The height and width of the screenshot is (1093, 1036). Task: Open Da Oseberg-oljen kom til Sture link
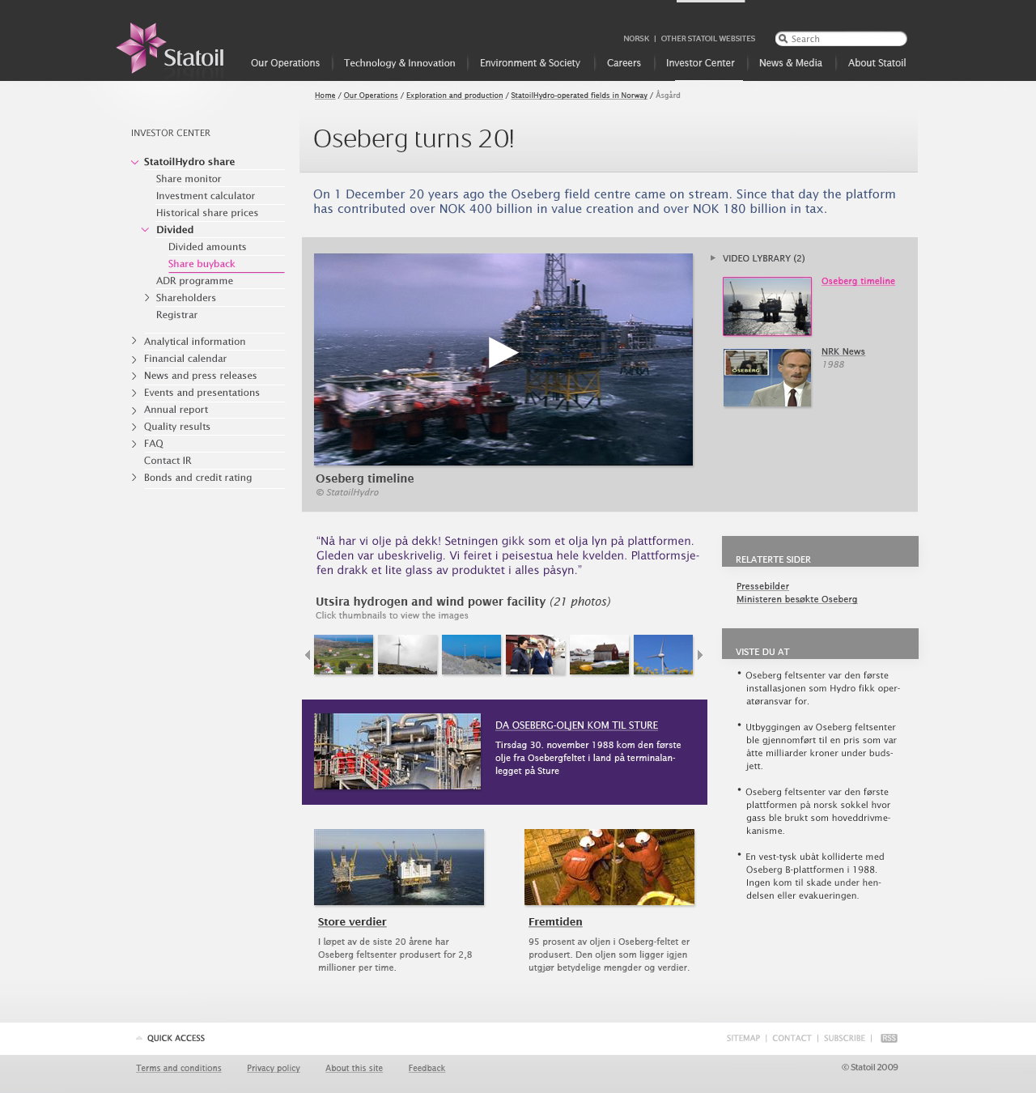576,725
